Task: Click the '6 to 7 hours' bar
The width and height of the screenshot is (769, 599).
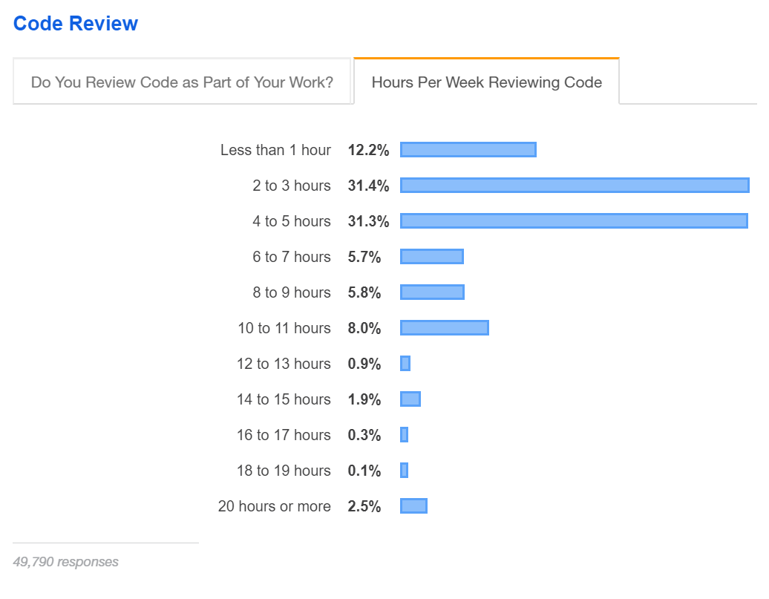Action: coord(432,257)
